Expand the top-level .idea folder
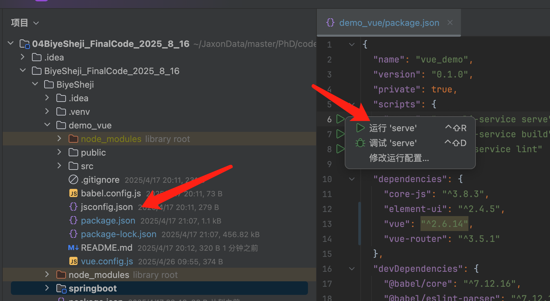 click(x=23, y=57)
